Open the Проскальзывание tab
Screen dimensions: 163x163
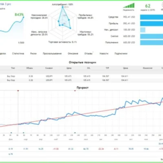(x=52, y=53)
